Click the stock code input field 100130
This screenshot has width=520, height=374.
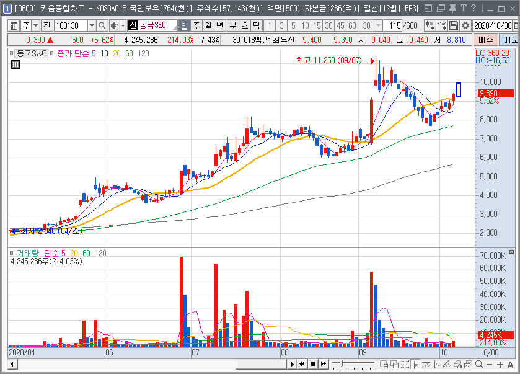[71, 25]
